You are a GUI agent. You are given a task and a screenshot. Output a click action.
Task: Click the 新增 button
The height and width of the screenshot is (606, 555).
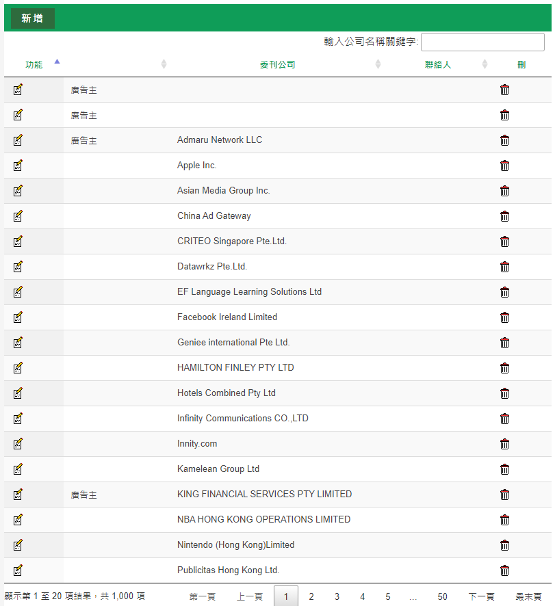(x=32, y=18)
